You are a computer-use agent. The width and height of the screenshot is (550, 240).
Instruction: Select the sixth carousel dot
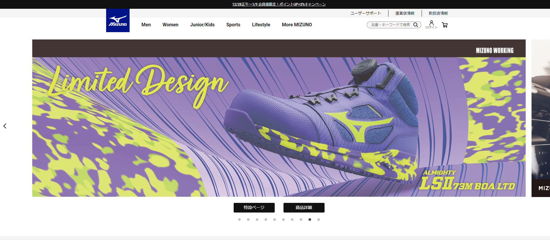coord(284,220)
